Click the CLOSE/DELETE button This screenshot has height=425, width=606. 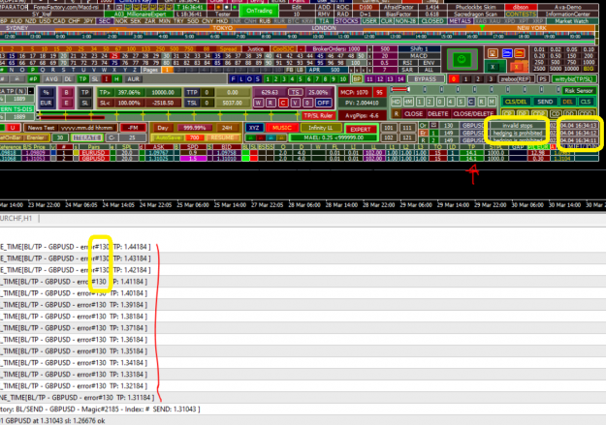tap(473, 114)
